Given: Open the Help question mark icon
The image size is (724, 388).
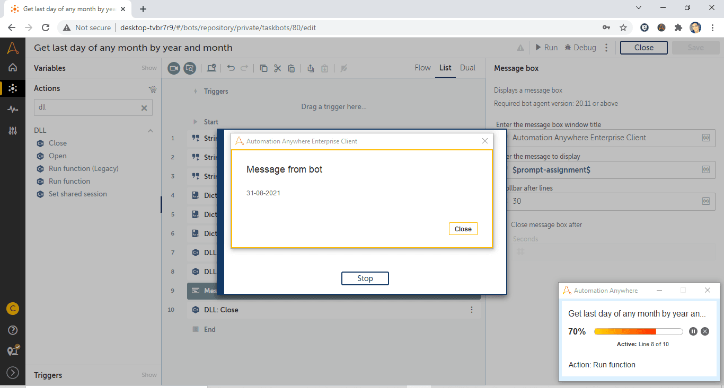Looking at the screenshot, I should point(13,330).
